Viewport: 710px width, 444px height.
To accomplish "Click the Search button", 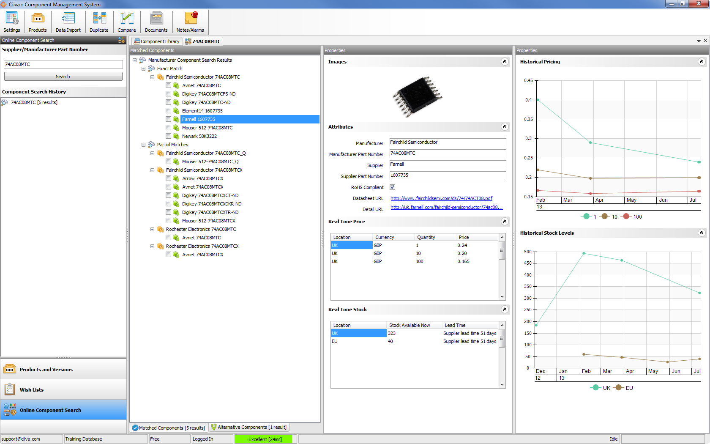I will tap(63, 77).
